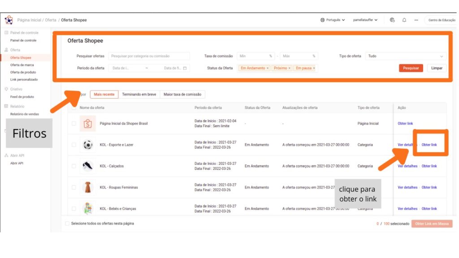Viewport: 459px width, 258px height.
Task: Open Centro de Educação
Action: [442, 20]
